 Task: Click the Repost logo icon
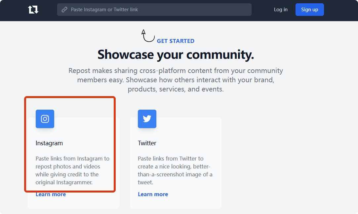[x=33, y=10]
